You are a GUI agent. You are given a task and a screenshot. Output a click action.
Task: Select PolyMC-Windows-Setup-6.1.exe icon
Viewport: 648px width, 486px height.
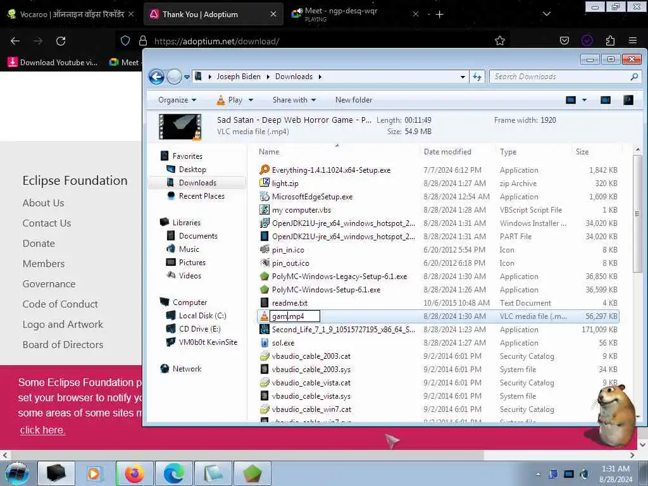265,290
